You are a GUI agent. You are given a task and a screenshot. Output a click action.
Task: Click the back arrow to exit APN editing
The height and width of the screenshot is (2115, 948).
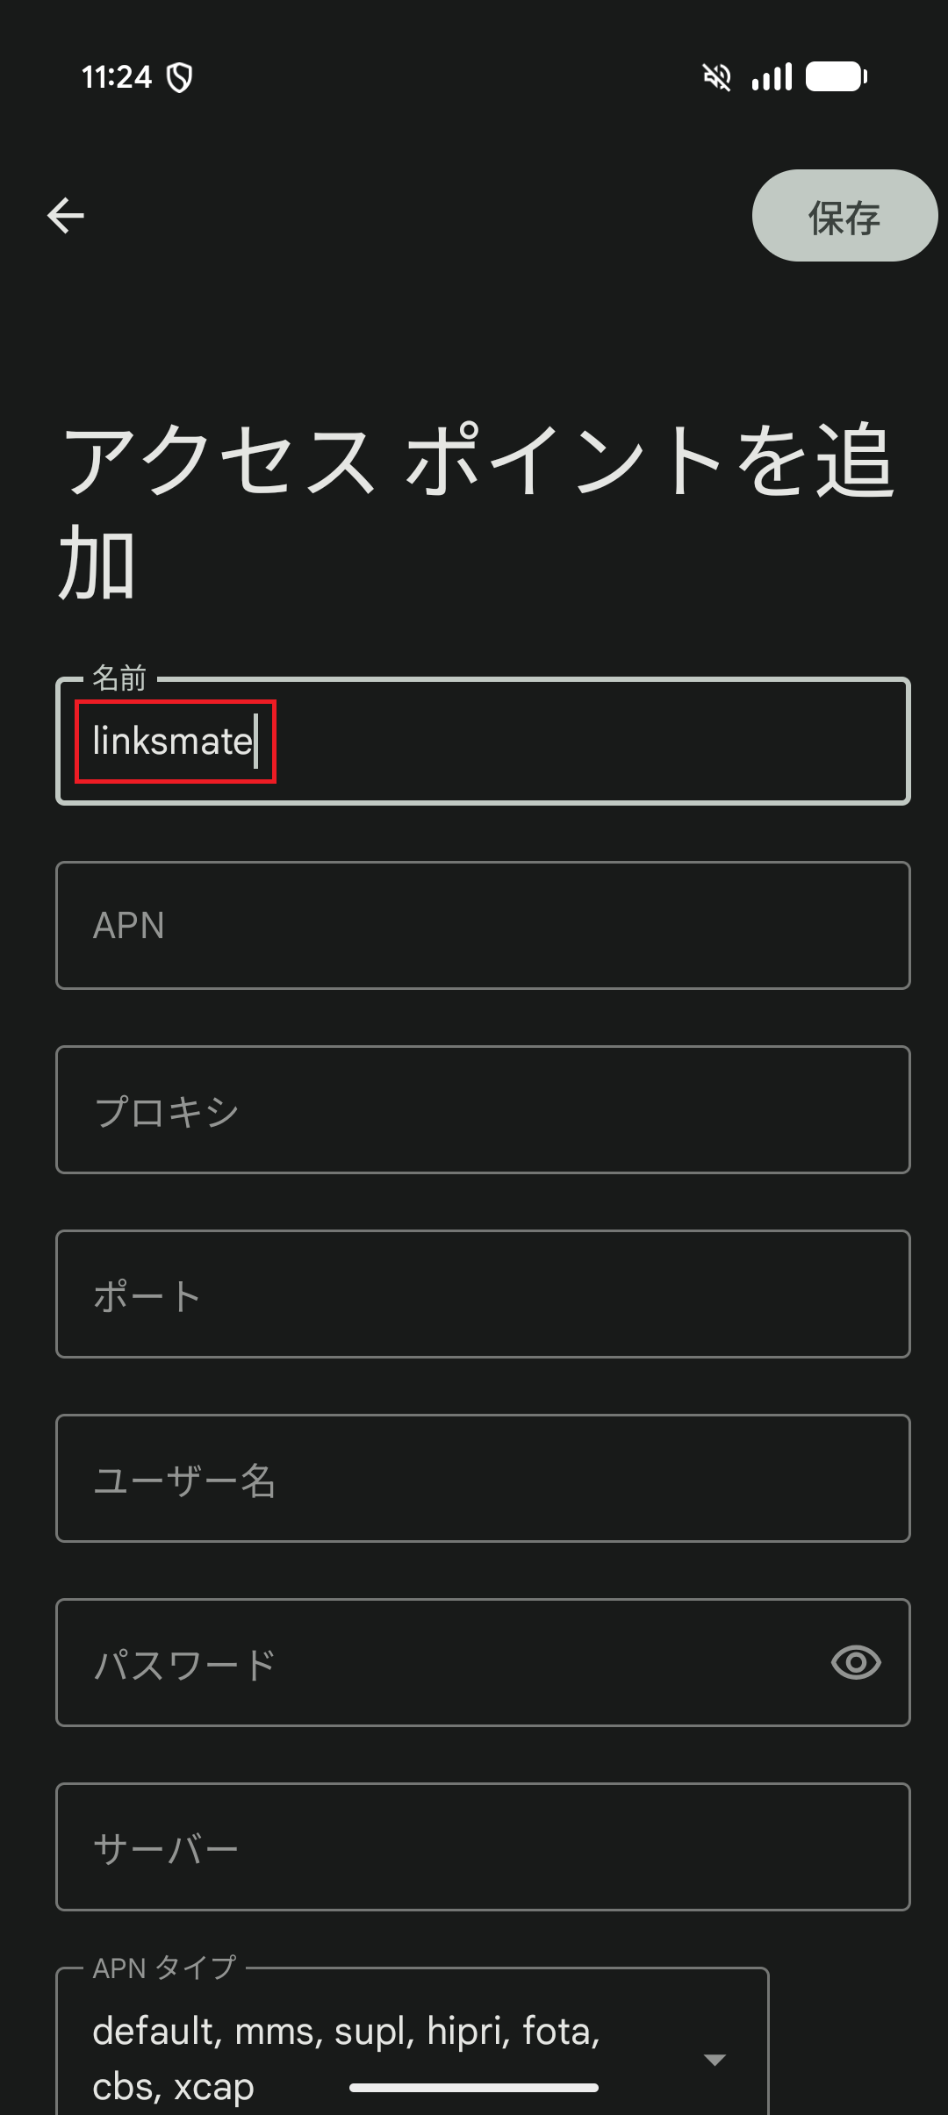click(x=66, y=216)
